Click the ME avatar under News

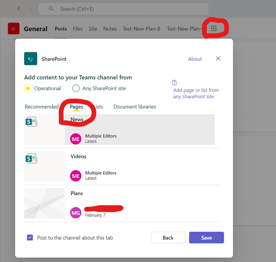(76, 139)
